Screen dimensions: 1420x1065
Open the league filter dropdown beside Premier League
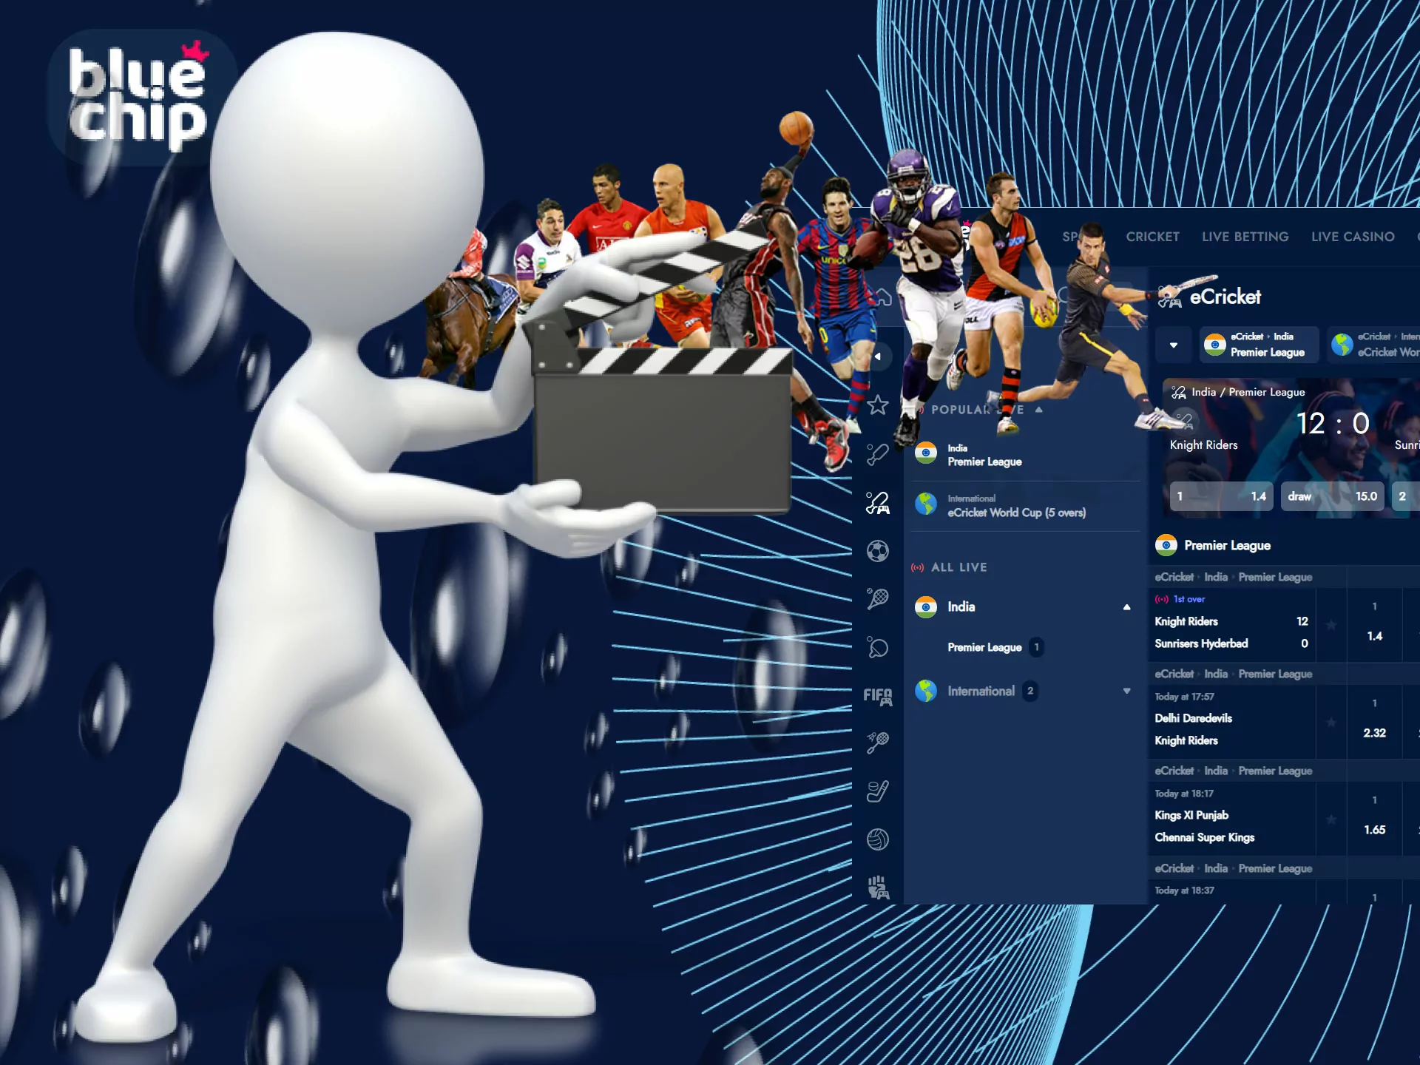(x=1174, y=345)
